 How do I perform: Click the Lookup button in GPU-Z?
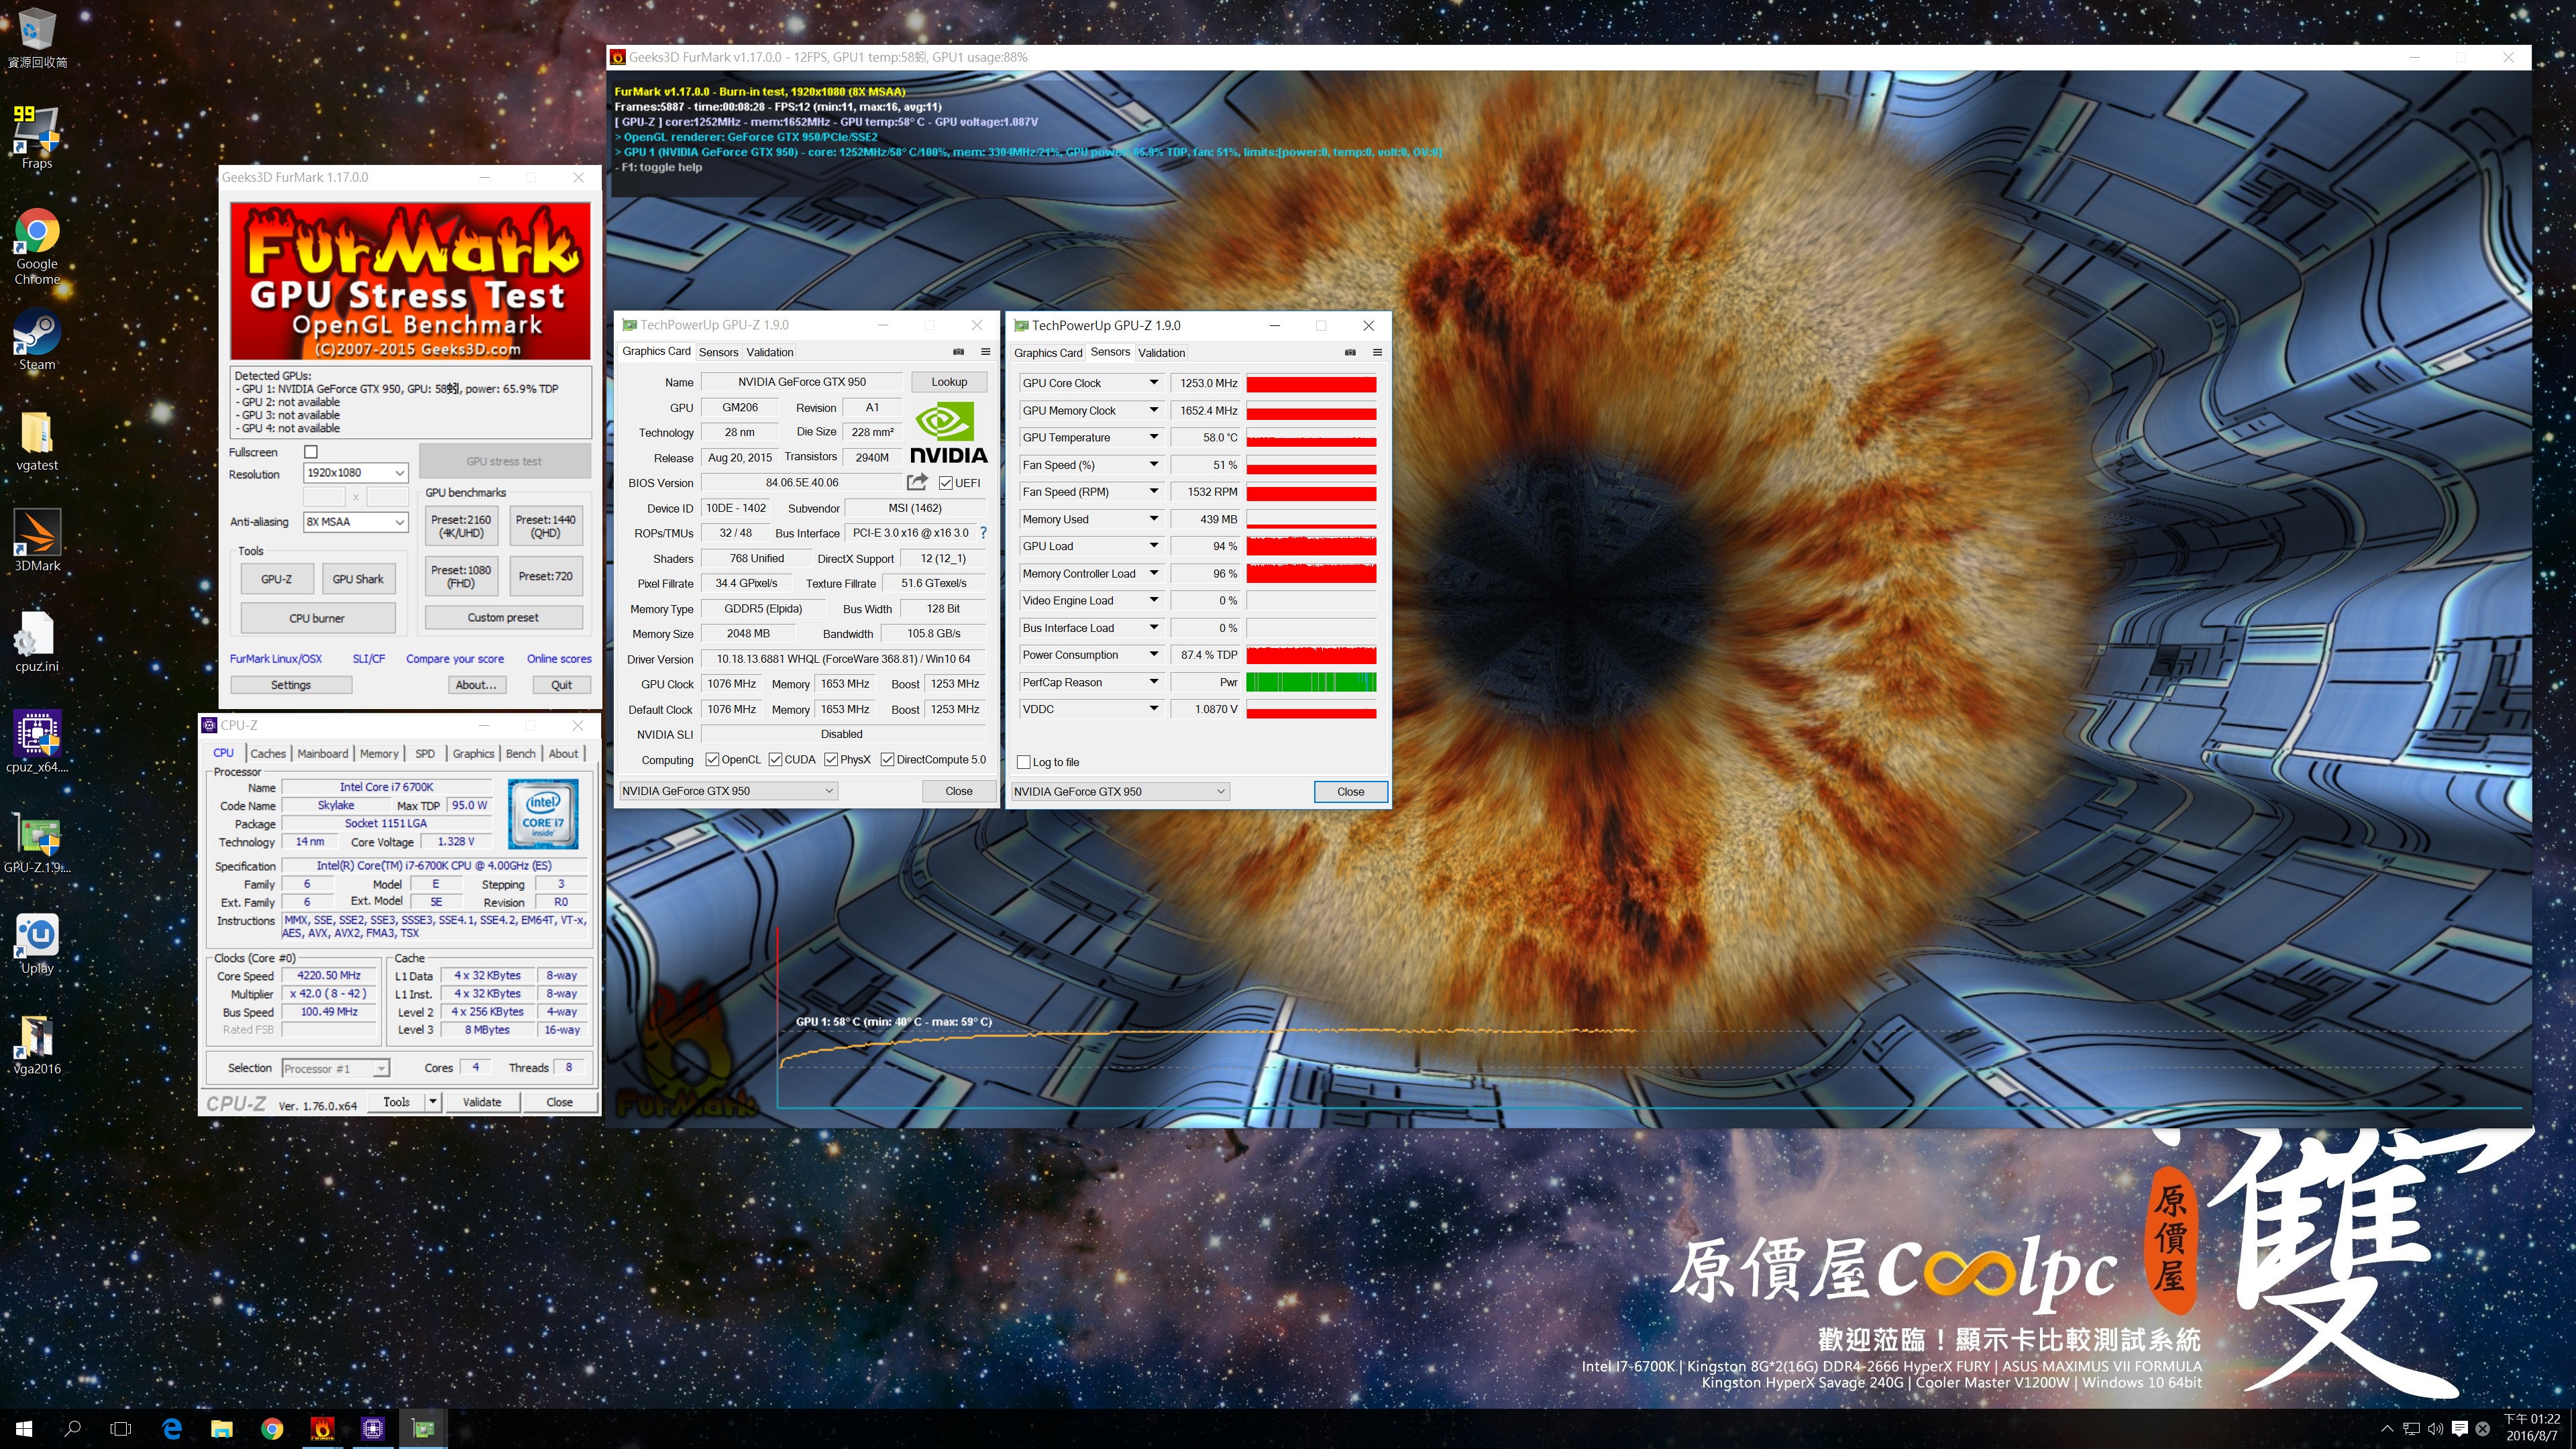click(949, 382)
